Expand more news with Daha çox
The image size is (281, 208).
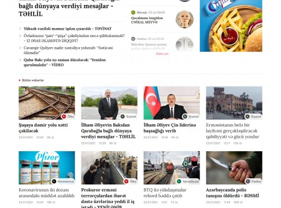click(x=162, y=54)
